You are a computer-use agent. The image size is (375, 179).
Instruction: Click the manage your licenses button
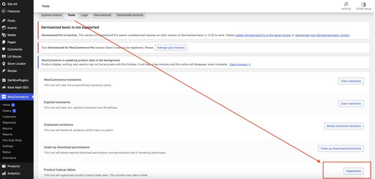point(171,47)
